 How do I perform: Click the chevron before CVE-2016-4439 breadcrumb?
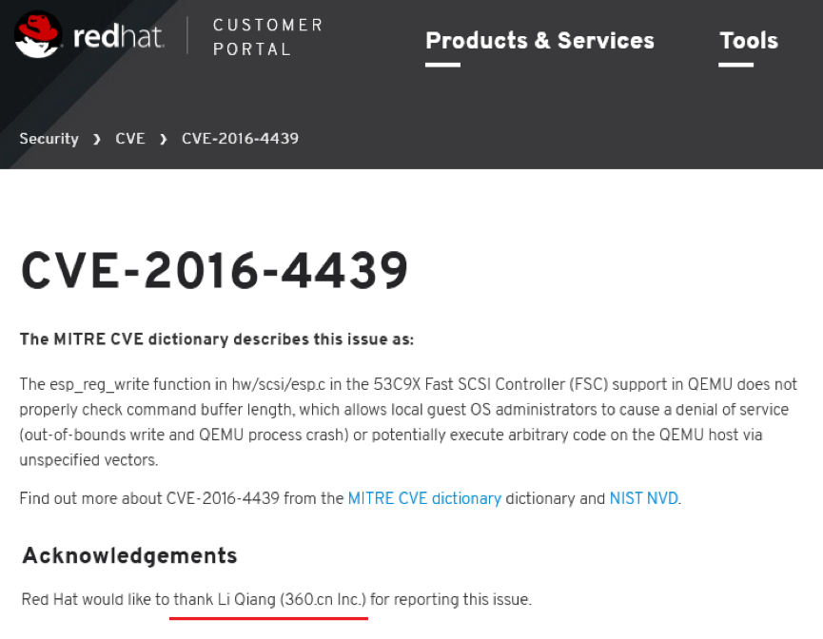[x=163, y=140]
